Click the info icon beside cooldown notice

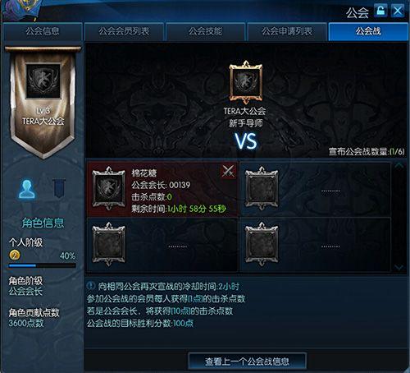[91, 286]
